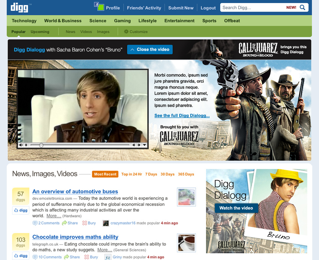Click the General Sciences category tag
This screenshot has width=319, height=260.
[x=130, y=250]
